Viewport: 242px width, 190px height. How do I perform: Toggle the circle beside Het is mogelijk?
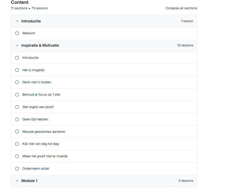tap(17, 70)
